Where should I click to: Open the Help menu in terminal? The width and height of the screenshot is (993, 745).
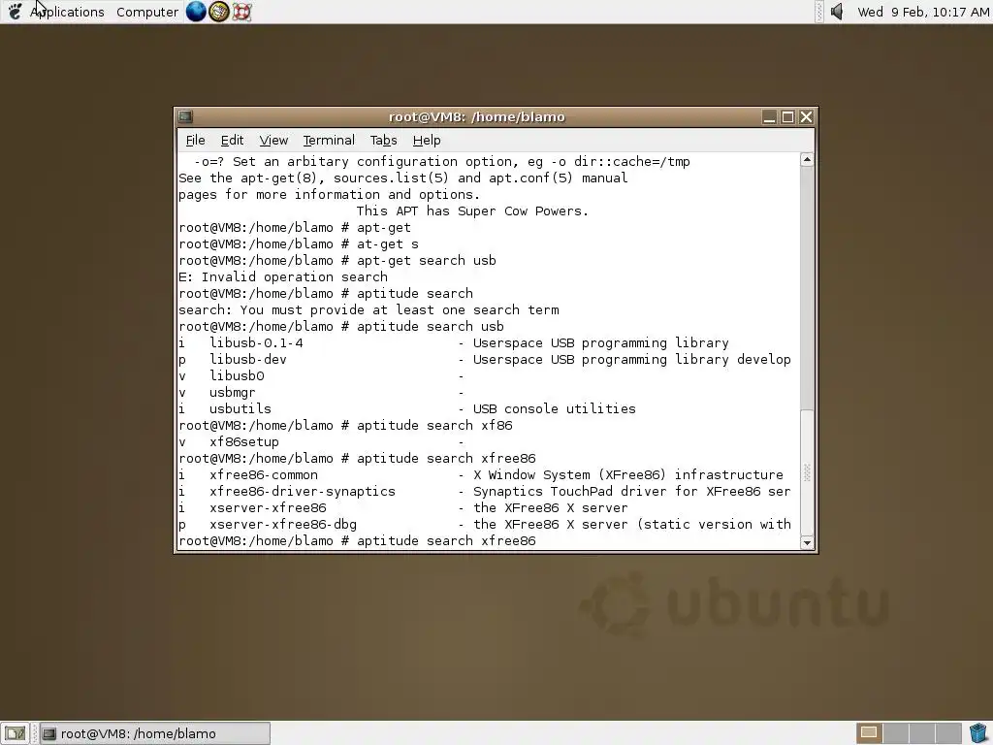(427, 140)
